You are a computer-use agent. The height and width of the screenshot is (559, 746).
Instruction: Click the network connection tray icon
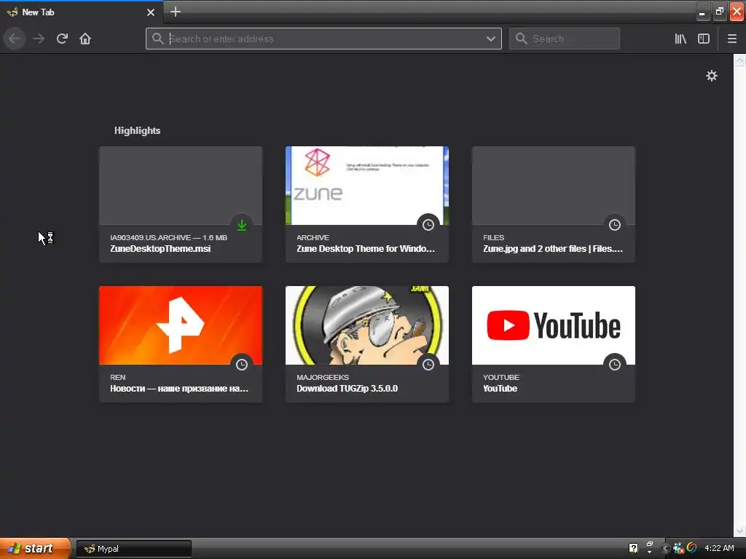pos(678,549)
